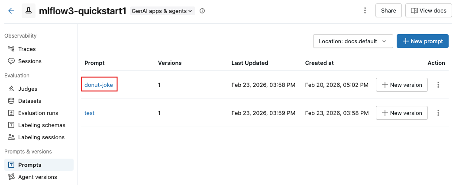Open Datasets in the sidebar
Viewport: 456px width, 185px height.
click(x=29, y=101)
